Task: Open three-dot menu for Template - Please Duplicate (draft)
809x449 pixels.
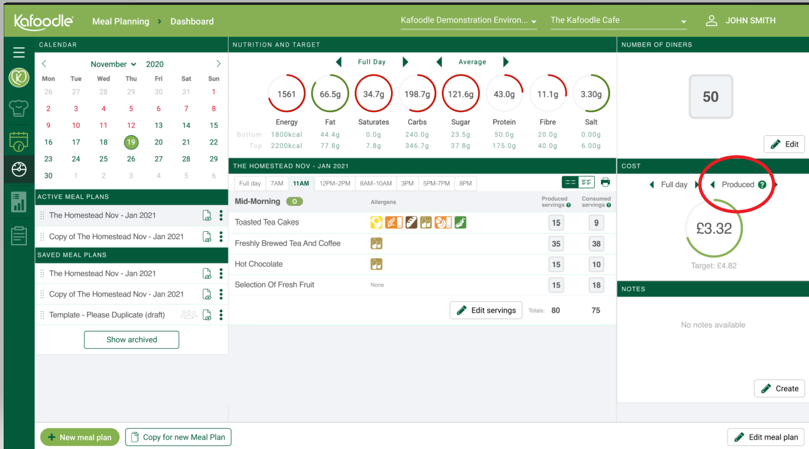Action: click(221, 315)
